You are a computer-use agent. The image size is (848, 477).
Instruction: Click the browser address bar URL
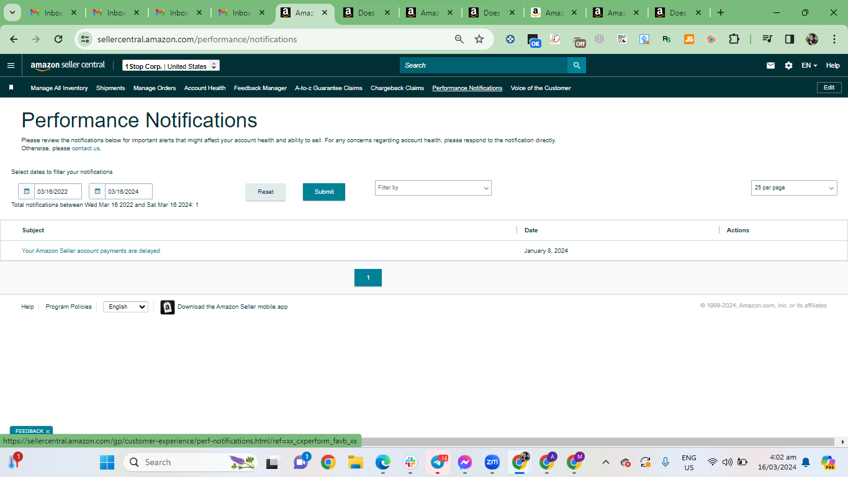point(197,39)
